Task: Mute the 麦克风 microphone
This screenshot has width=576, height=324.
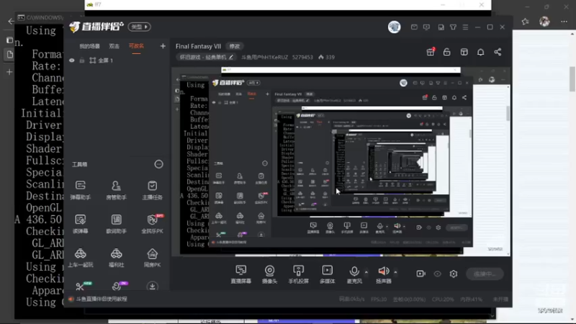Action: pos(354,274)
